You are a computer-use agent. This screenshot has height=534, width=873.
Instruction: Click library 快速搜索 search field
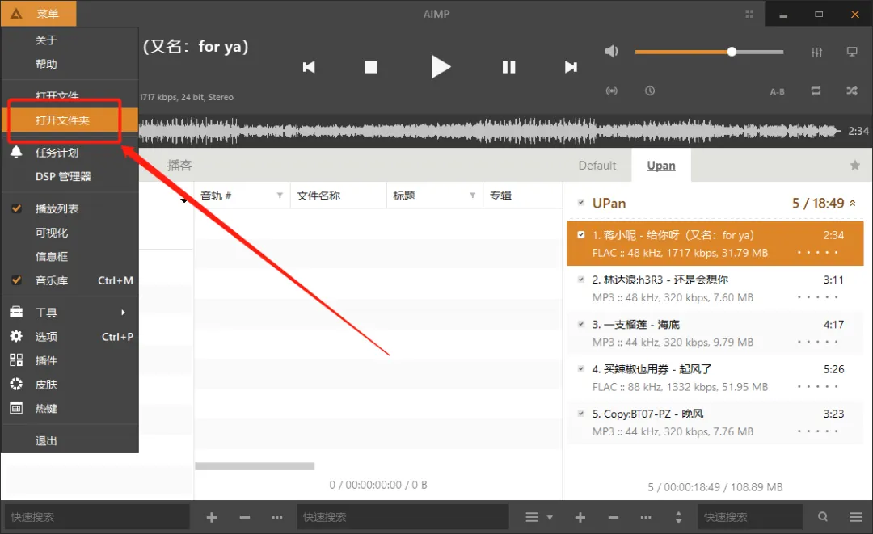[x=403, y=517]
